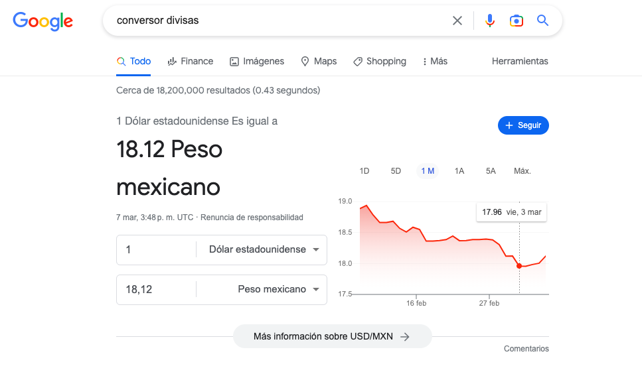Open Google Lens camera search

coord(517,21)
